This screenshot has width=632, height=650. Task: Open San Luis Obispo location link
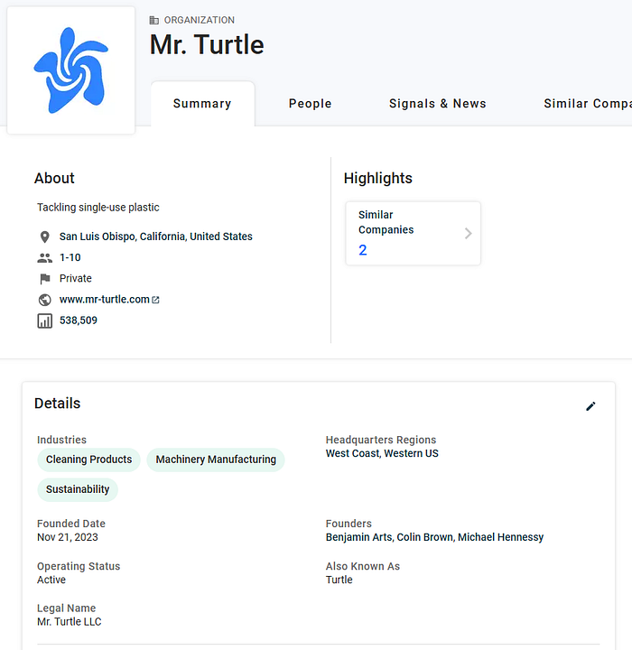155,237
